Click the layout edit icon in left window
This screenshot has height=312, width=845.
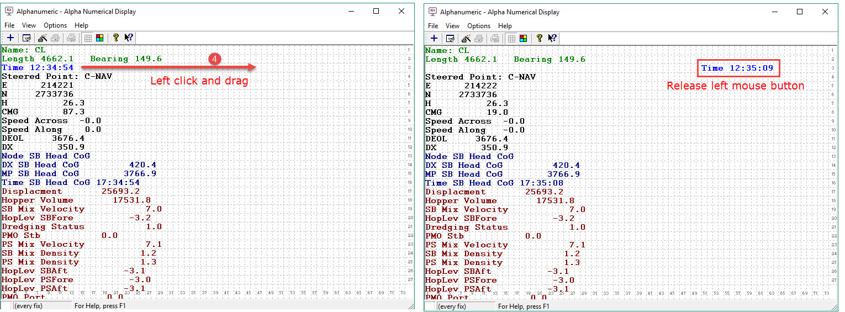pos(26,38)
